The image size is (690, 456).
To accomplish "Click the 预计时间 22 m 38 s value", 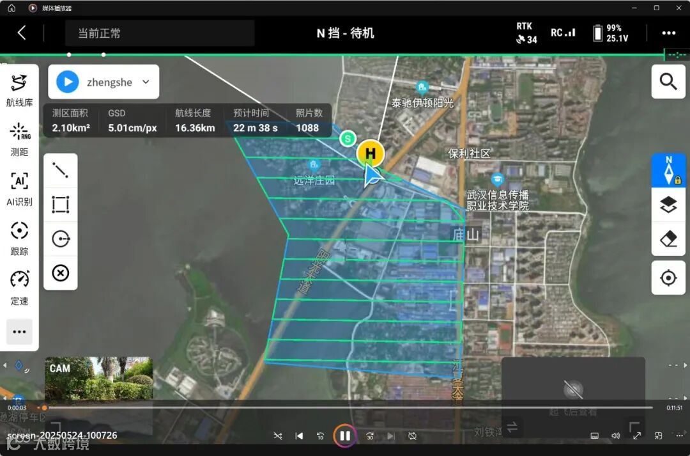I will [x=255, y=128].
